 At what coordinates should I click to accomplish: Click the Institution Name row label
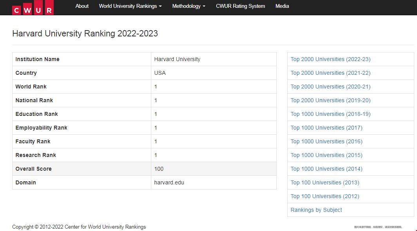pyautogui.click(x=37, y=59)
